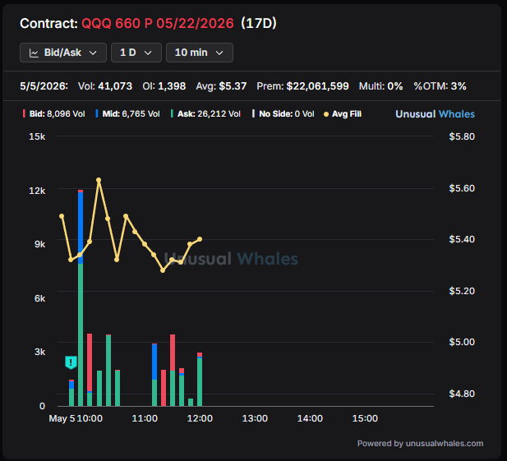The width and height of the screenshot is (507, 461).
Task: Toggle the Avg Fill legend series
Action: (343, 114)
